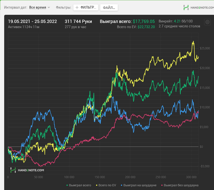The width and height of the screenshot is (214, 190).
Task: Click 'Активен 1124ч 11м' activity text
Action: point(24,27)
